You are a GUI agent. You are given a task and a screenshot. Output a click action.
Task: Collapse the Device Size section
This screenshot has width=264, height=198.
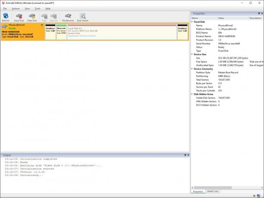[192, 54]
